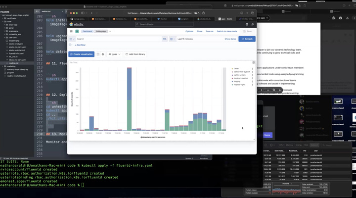Open the Kibana hamburger navigation menu
This screenshot has width=356, height=198.
[x=71, y=31]
